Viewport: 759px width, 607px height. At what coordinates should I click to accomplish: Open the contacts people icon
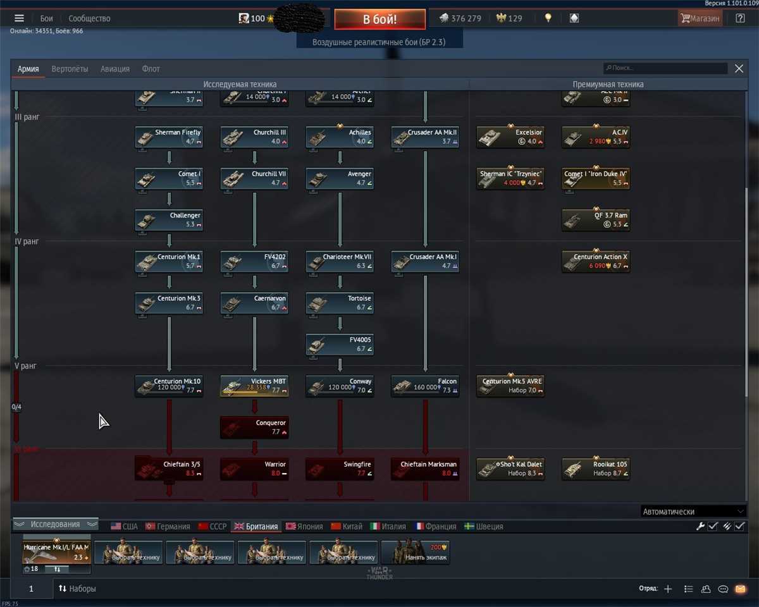coord(707,589)
